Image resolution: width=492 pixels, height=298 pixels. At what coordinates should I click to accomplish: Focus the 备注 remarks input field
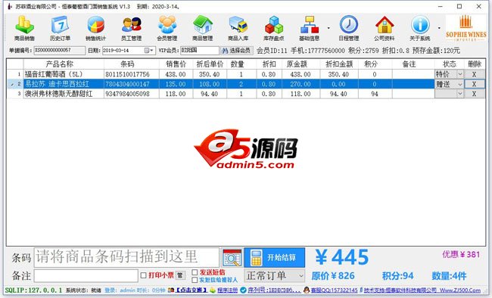(86, 276)
